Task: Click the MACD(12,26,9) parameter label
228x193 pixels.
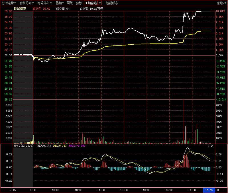Action: (24, 145)
